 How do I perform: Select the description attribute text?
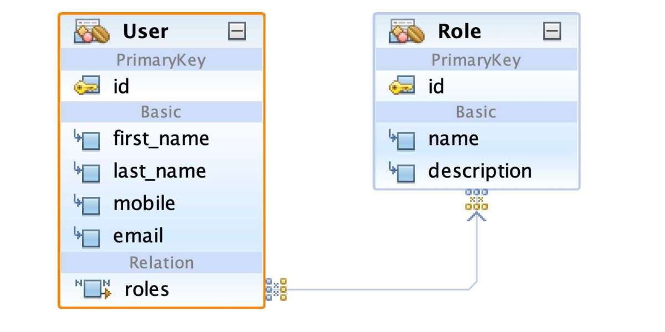coord(480,172)
